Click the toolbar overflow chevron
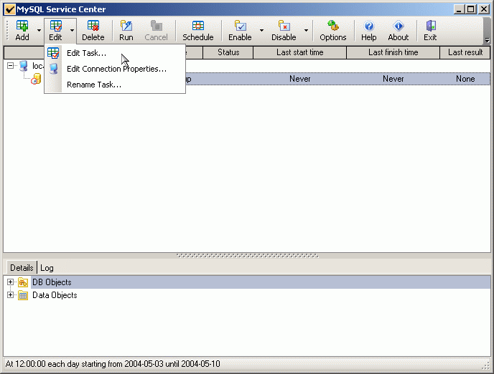494x374 pixels. click(487, 40)
